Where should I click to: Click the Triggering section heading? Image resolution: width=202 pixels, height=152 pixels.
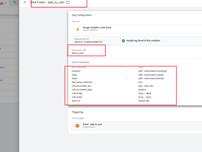[78, 112]
